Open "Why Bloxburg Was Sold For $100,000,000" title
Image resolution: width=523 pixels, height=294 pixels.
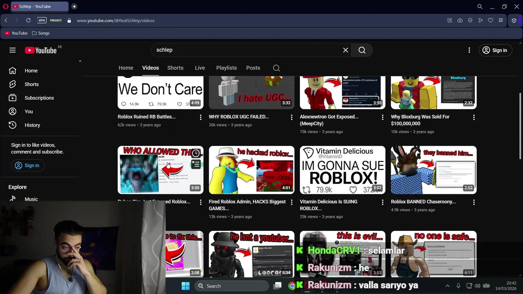point(420,120)
